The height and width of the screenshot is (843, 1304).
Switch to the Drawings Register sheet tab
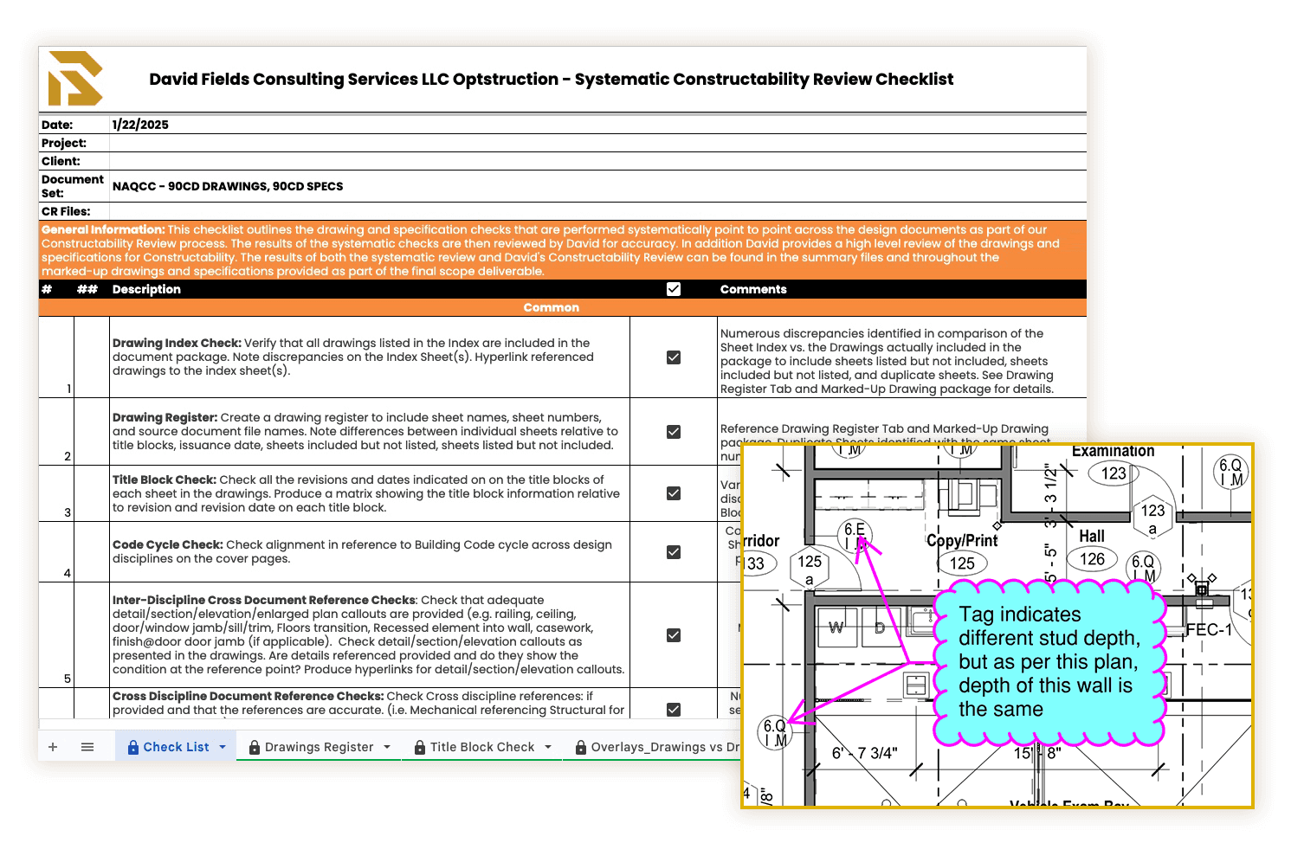point(319,747)
